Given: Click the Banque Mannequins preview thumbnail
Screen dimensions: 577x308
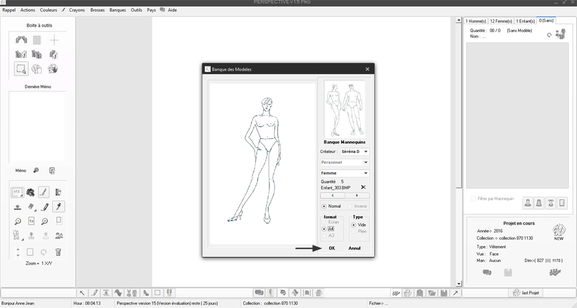Looking at the screenshot, I should click(x=344, y=109).
